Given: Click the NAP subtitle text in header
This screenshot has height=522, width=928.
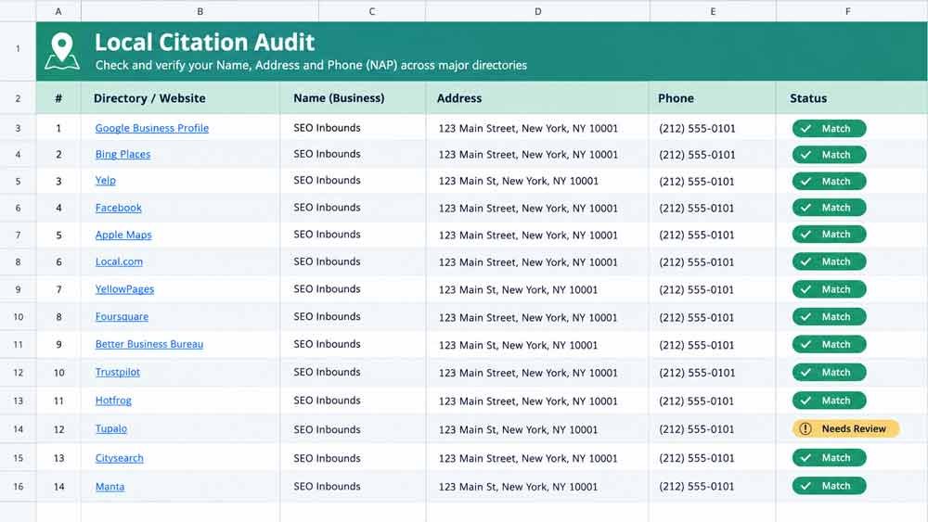Looking at the screenshot, I should (311, 65).
